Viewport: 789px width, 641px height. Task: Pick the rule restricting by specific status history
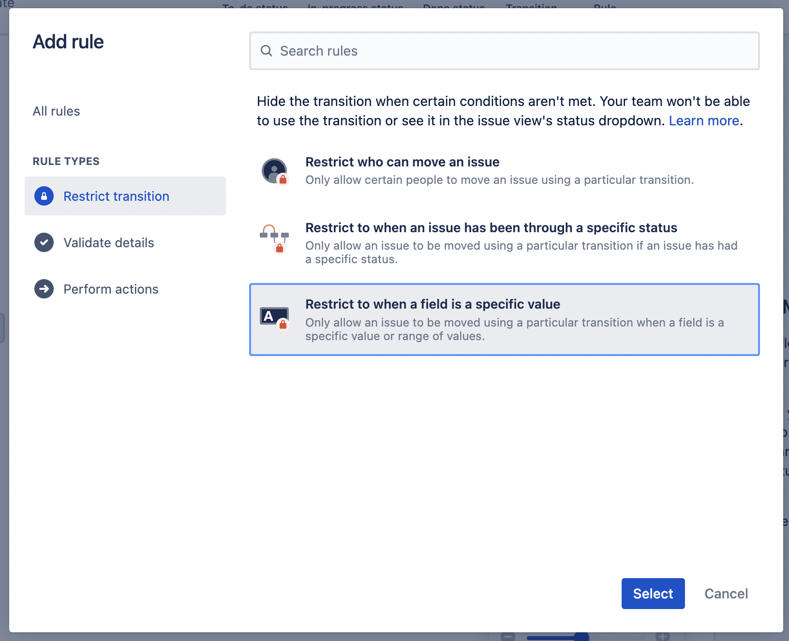491,228
